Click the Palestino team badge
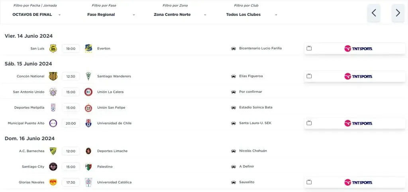Viewport: 408px width, 192px height. pos(88,167)
